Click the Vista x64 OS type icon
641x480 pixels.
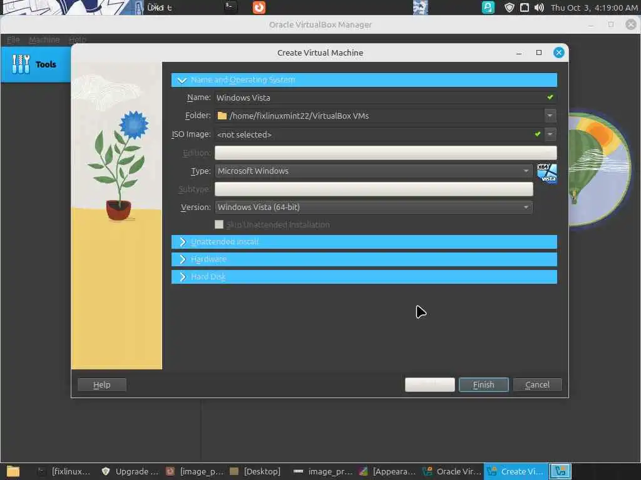point(547,174)
